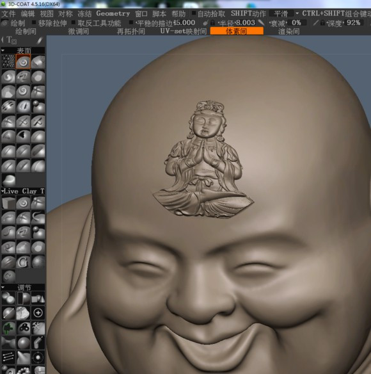This screenshot has width=371, height=374.
Task: Select the white rock model tool
Action: click(x=23, y=313)
